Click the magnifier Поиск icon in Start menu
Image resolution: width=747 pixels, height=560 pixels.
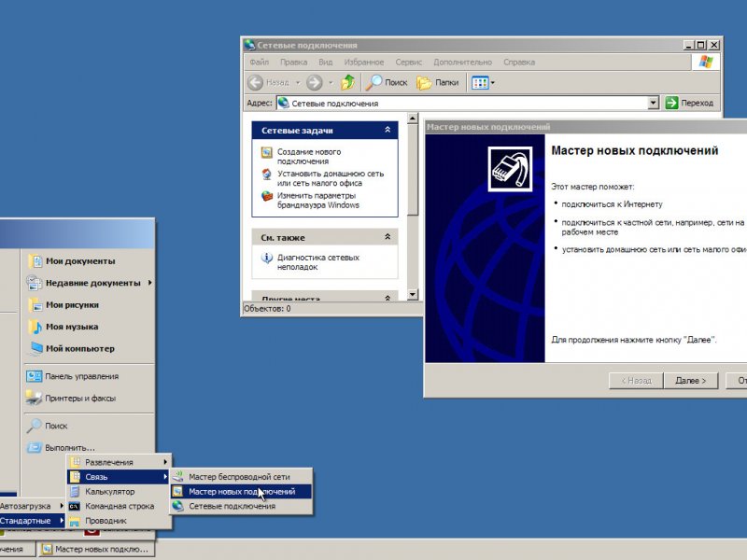[35, 426]
